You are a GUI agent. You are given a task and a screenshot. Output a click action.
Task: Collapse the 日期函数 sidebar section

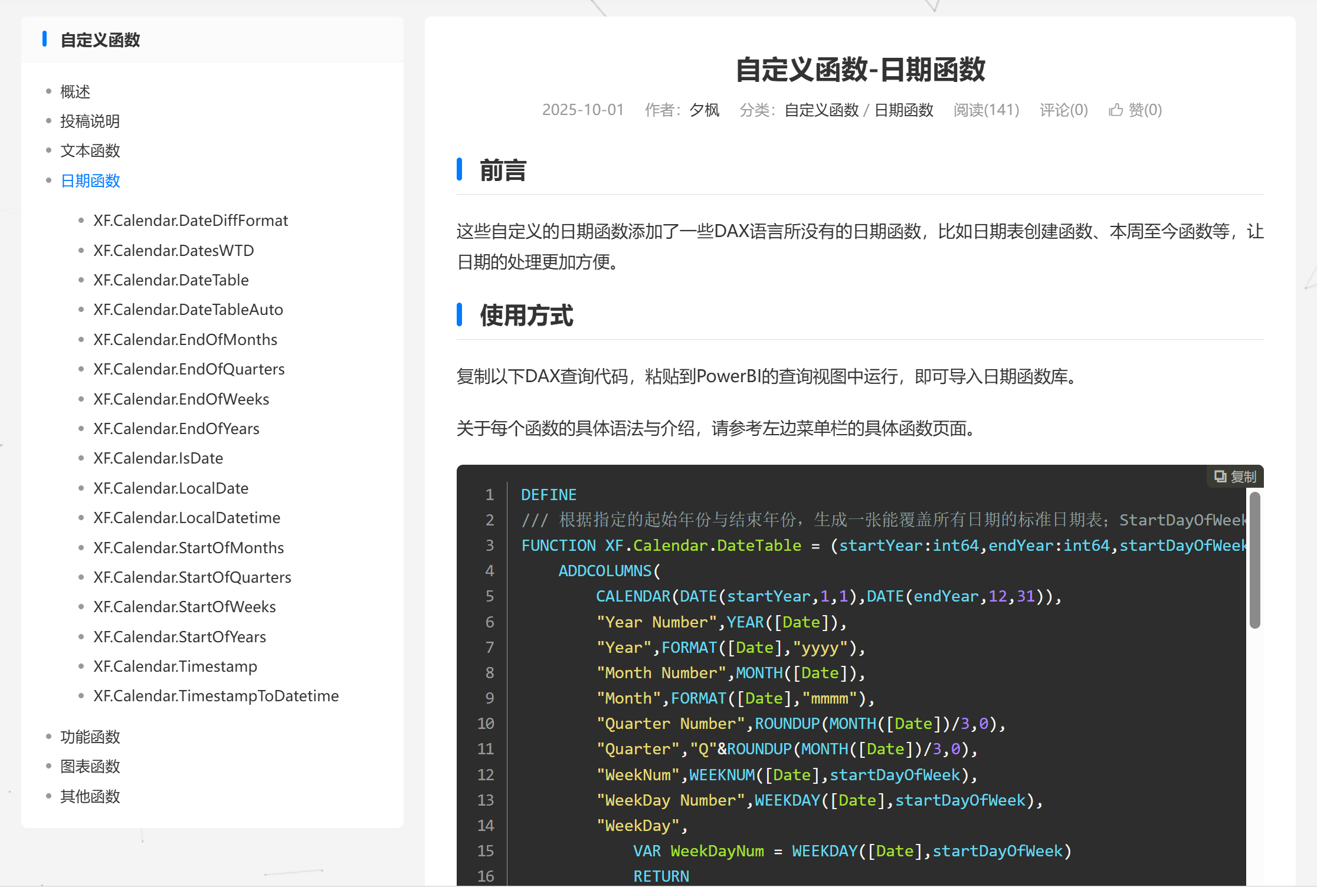click(x=90, y=181)
